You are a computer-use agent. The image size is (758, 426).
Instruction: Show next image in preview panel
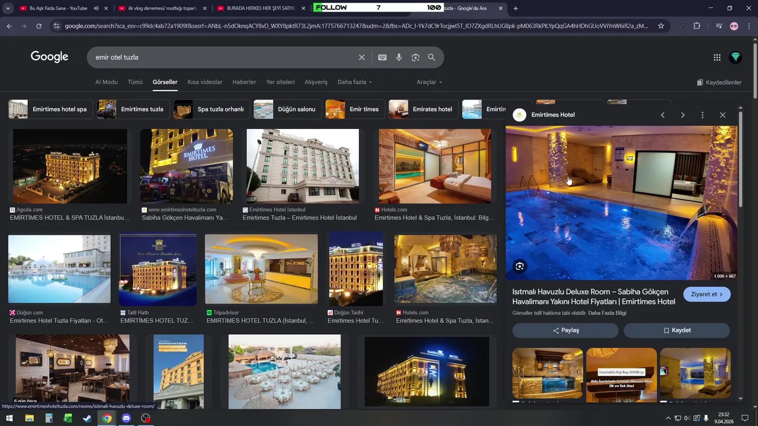[683, 115]
